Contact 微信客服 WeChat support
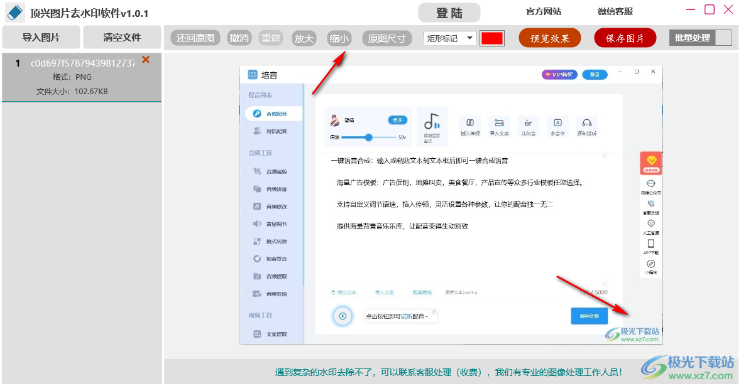Image resolution: width=741 pixels, height=386 pixels. (615, 11)
